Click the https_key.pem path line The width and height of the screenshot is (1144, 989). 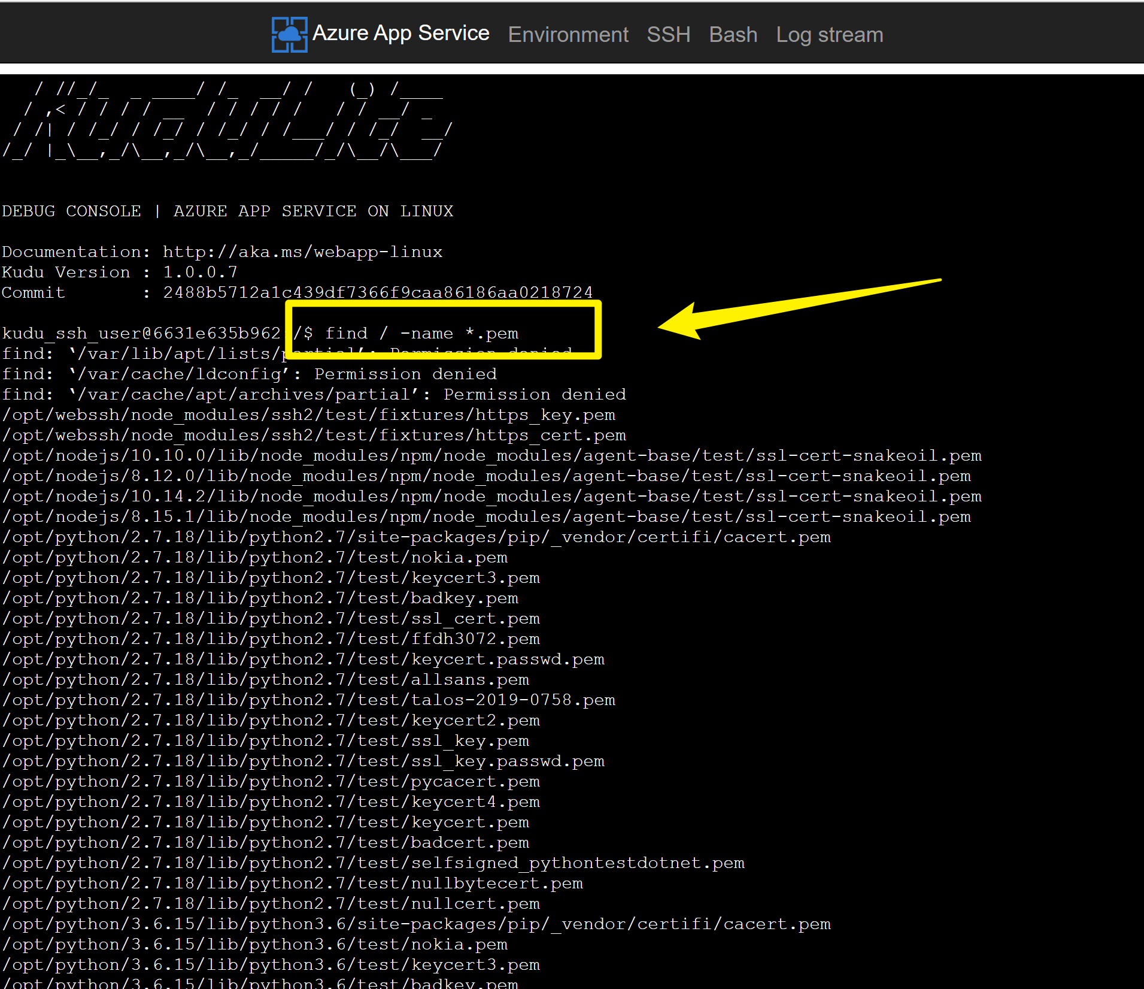click(308, 415)
